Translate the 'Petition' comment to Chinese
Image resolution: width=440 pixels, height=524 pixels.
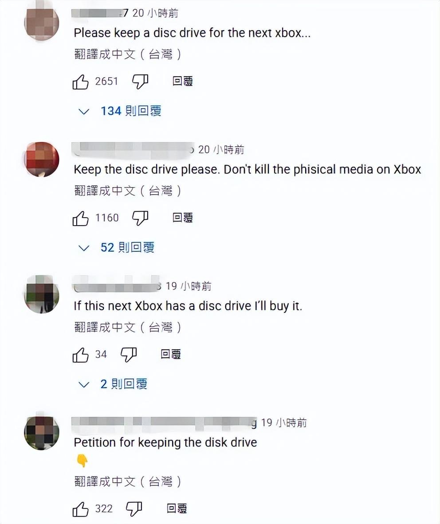(127, 481)
